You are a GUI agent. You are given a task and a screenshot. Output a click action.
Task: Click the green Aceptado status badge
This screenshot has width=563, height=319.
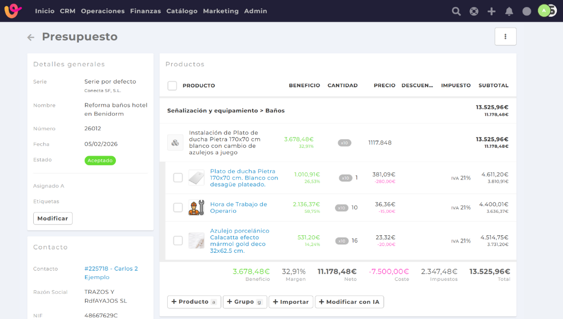point(100,161)
